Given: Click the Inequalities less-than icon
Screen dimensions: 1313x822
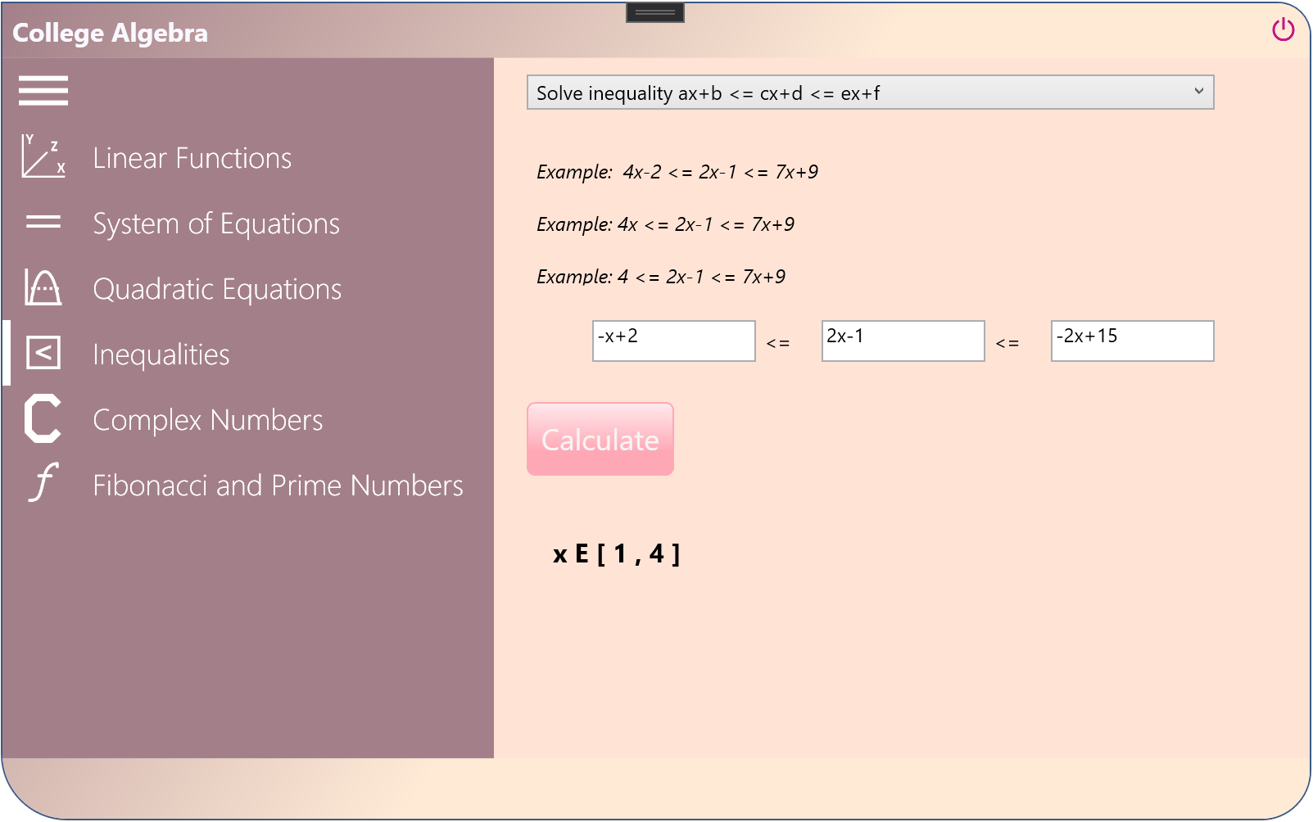Looking at the screenshot, I should [43, 353].
